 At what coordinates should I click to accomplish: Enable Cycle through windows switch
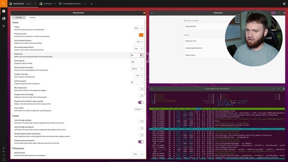[141, 121]
